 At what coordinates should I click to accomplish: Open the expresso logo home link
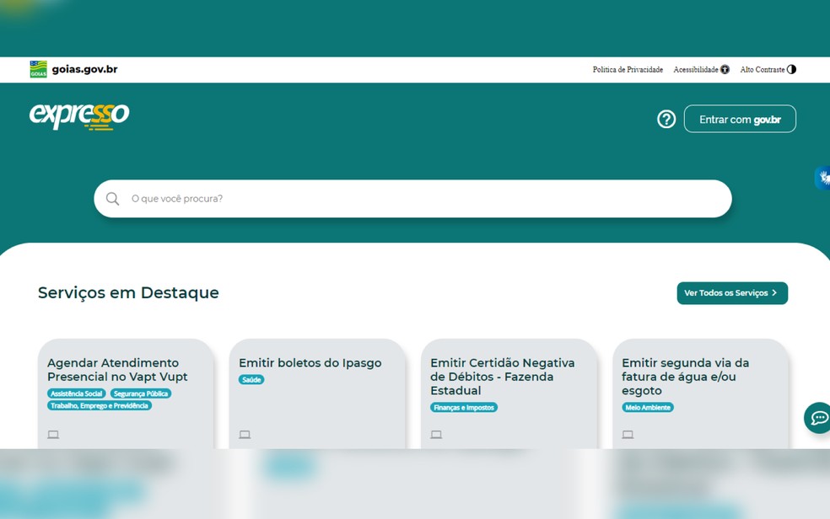(79, 115)
